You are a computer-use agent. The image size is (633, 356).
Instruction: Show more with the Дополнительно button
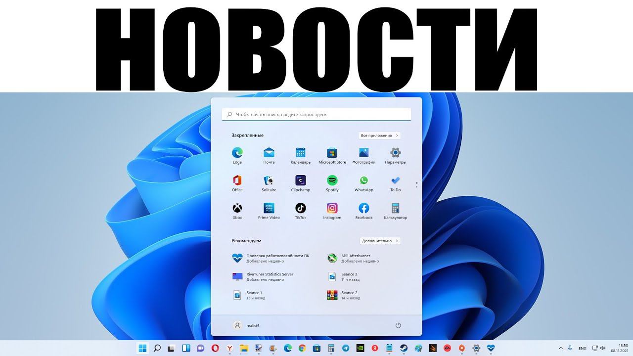click(380, 241)
